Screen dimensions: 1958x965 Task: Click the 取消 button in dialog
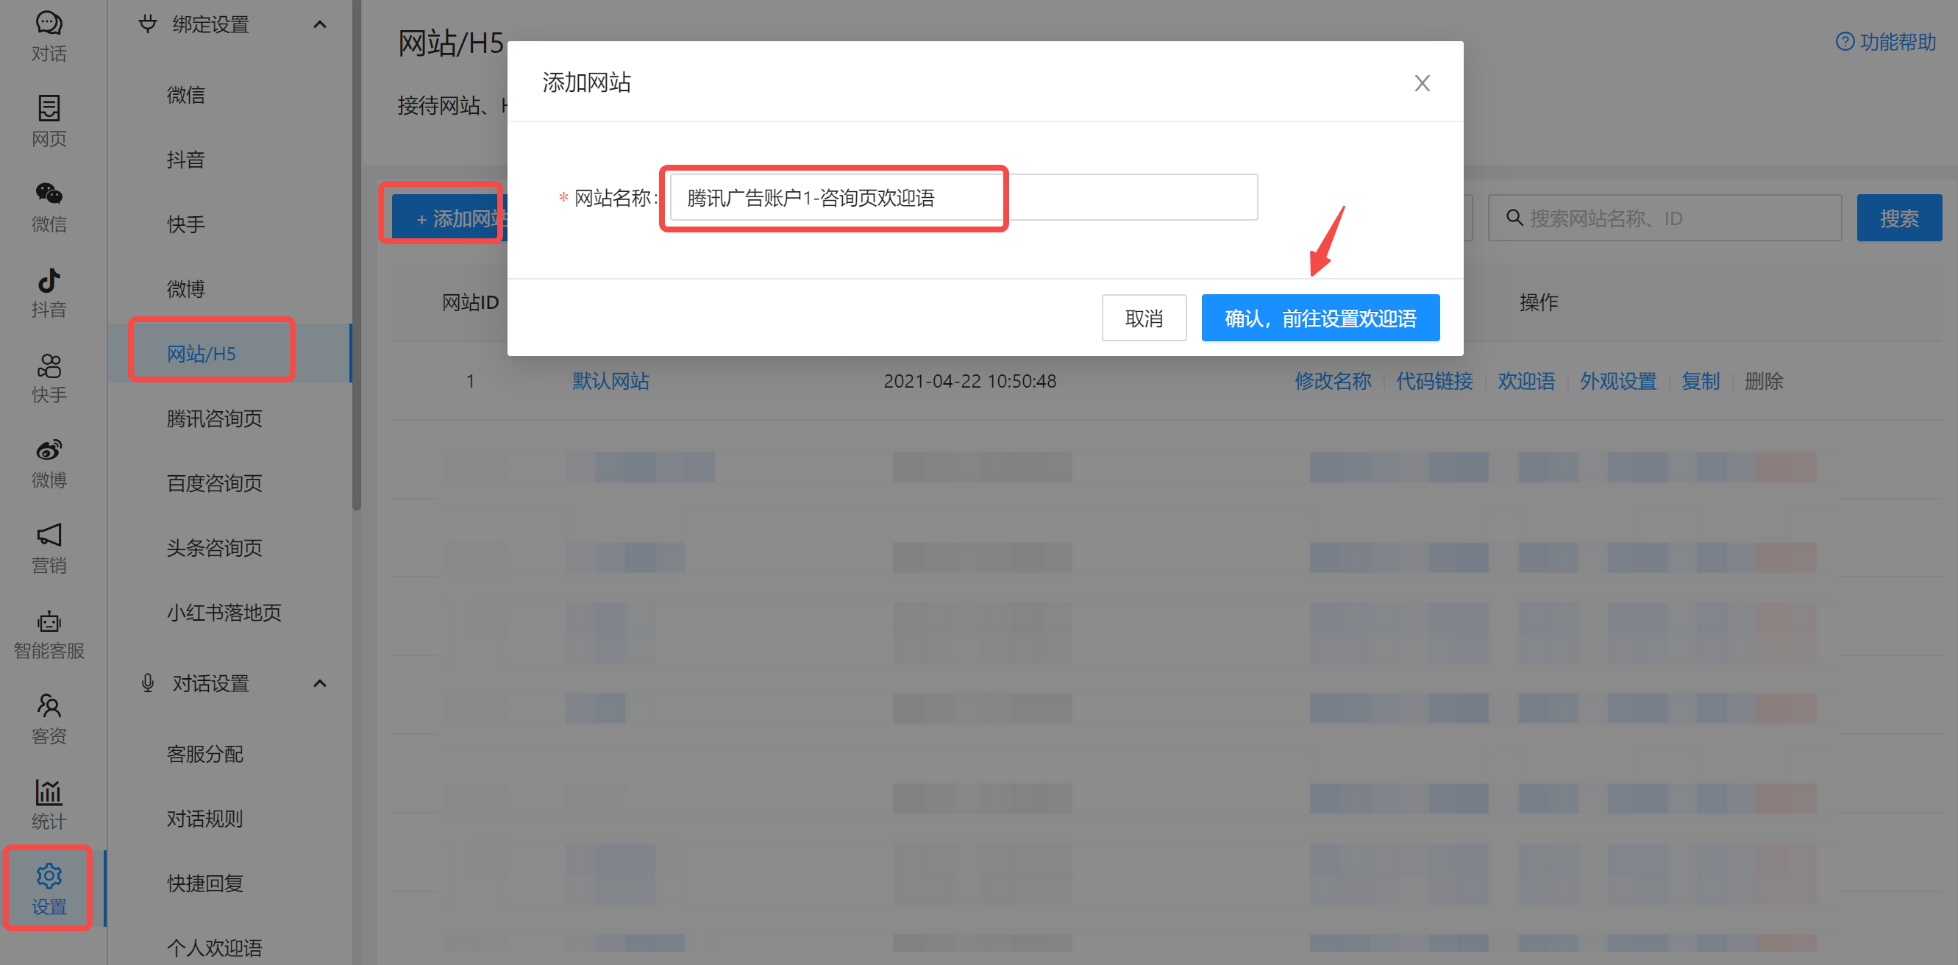(x=1143, y=318)
